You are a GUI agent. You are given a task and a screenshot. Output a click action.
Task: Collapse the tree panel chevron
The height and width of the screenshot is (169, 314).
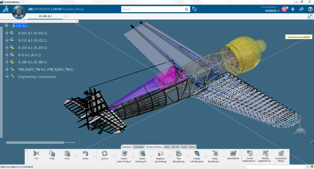point(77,21)
